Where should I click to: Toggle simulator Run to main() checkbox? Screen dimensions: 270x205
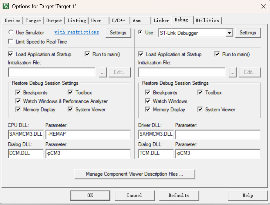pos(87,54)
